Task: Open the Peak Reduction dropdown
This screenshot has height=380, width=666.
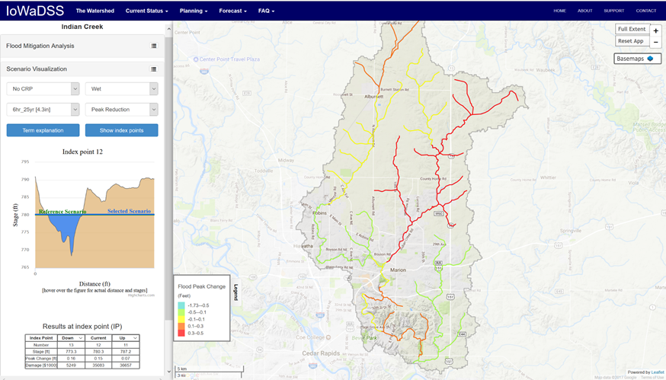Action: point(121,110)
